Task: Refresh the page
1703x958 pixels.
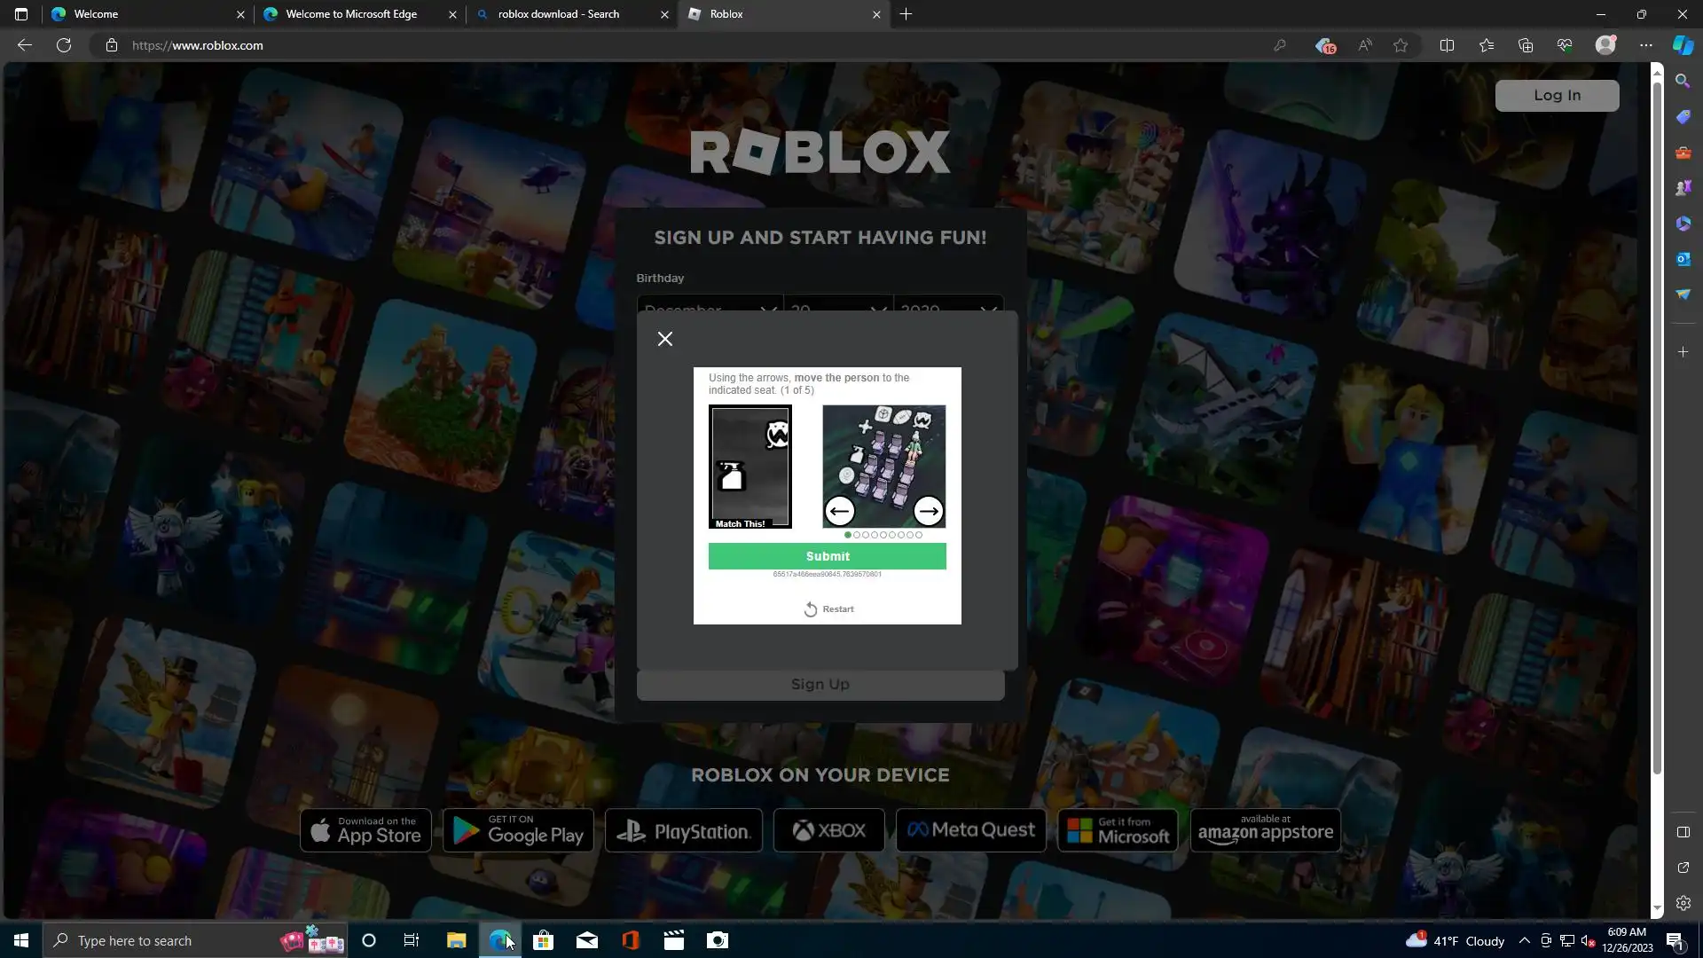Action: coord(64,45)
